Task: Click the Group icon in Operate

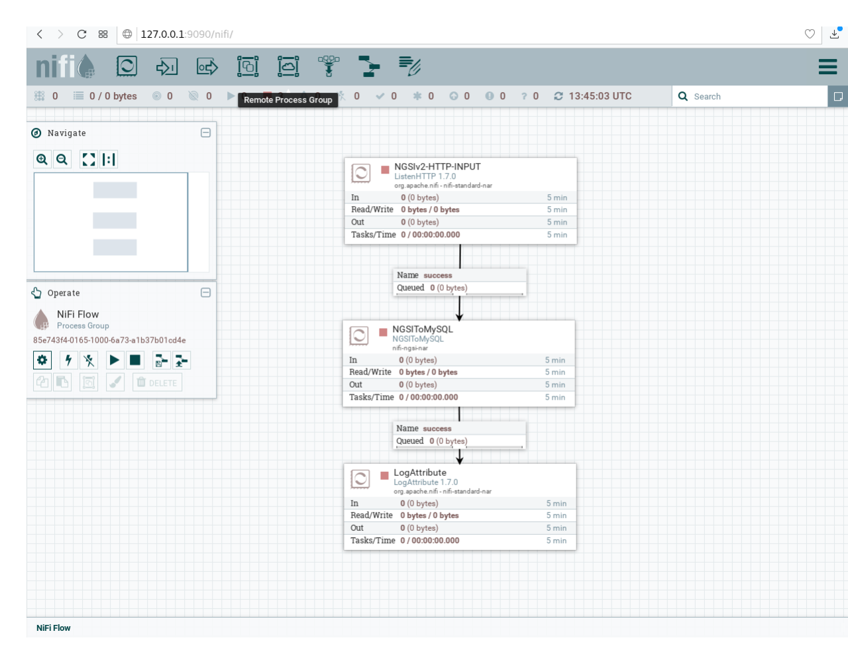Action: click(x=89, y=382)
